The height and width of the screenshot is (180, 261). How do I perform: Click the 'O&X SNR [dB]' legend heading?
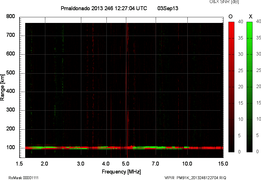click(224, 2)
